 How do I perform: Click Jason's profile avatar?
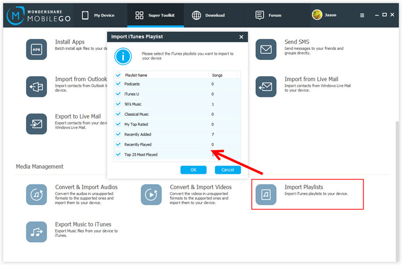click(x=317, y=15)
